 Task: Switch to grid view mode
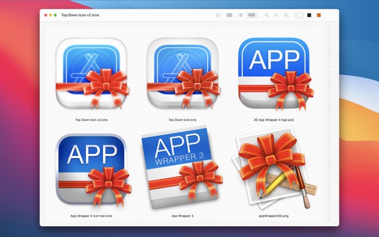(229, 15)
